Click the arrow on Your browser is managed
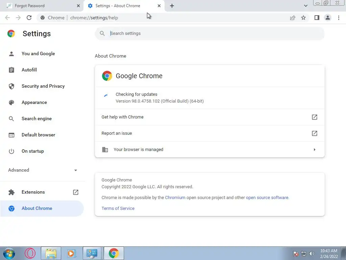This screenshot has height=260, width=346. point(315,150)
